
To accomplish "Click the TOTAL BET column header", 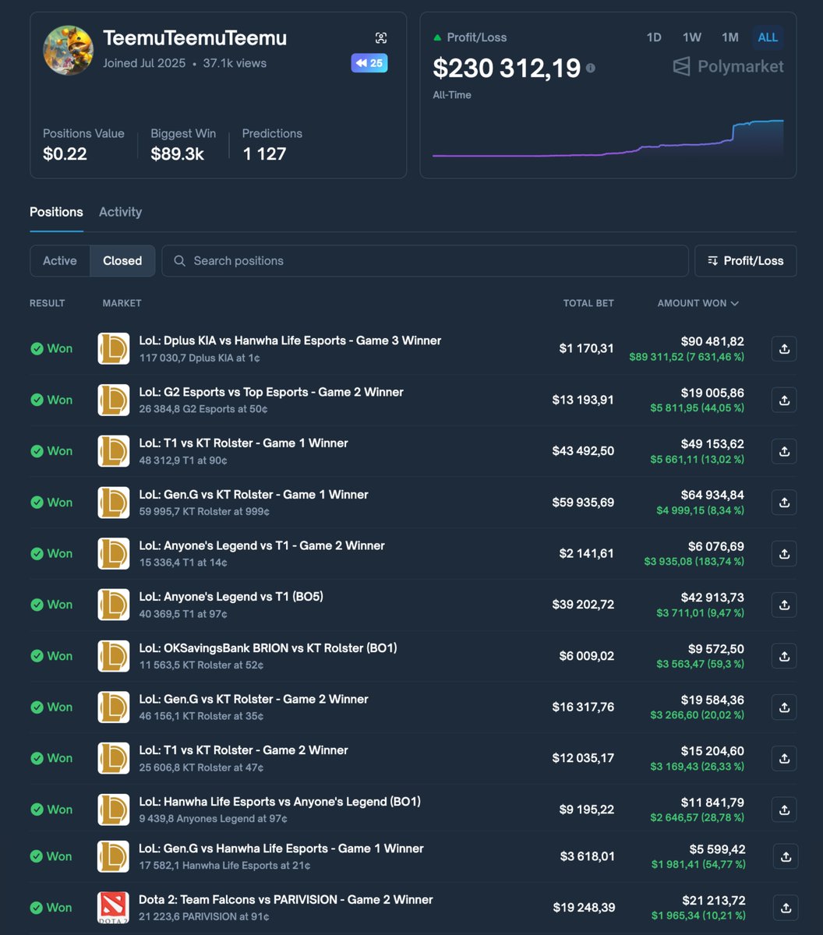I will click(588, 303).
